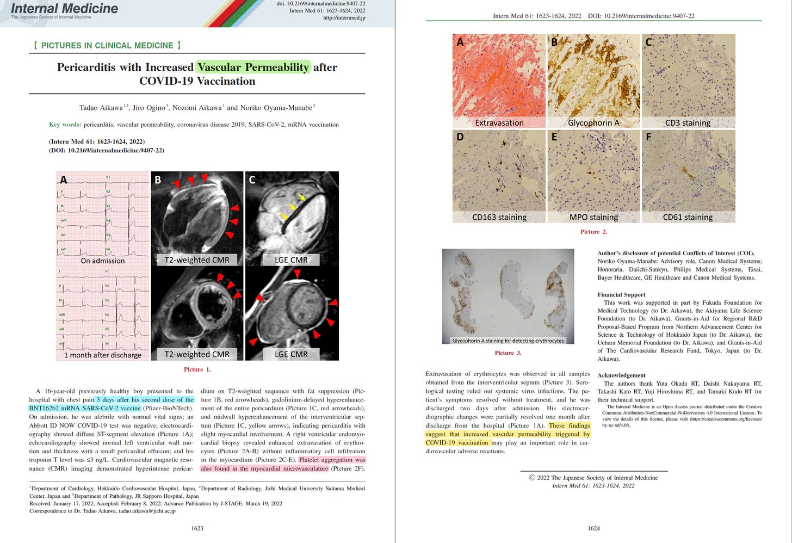The image size is (792, 543).
Task: Click the right page header 'Intern Med 61: 1623-1624, 2022'
Action: click(537, 16)
